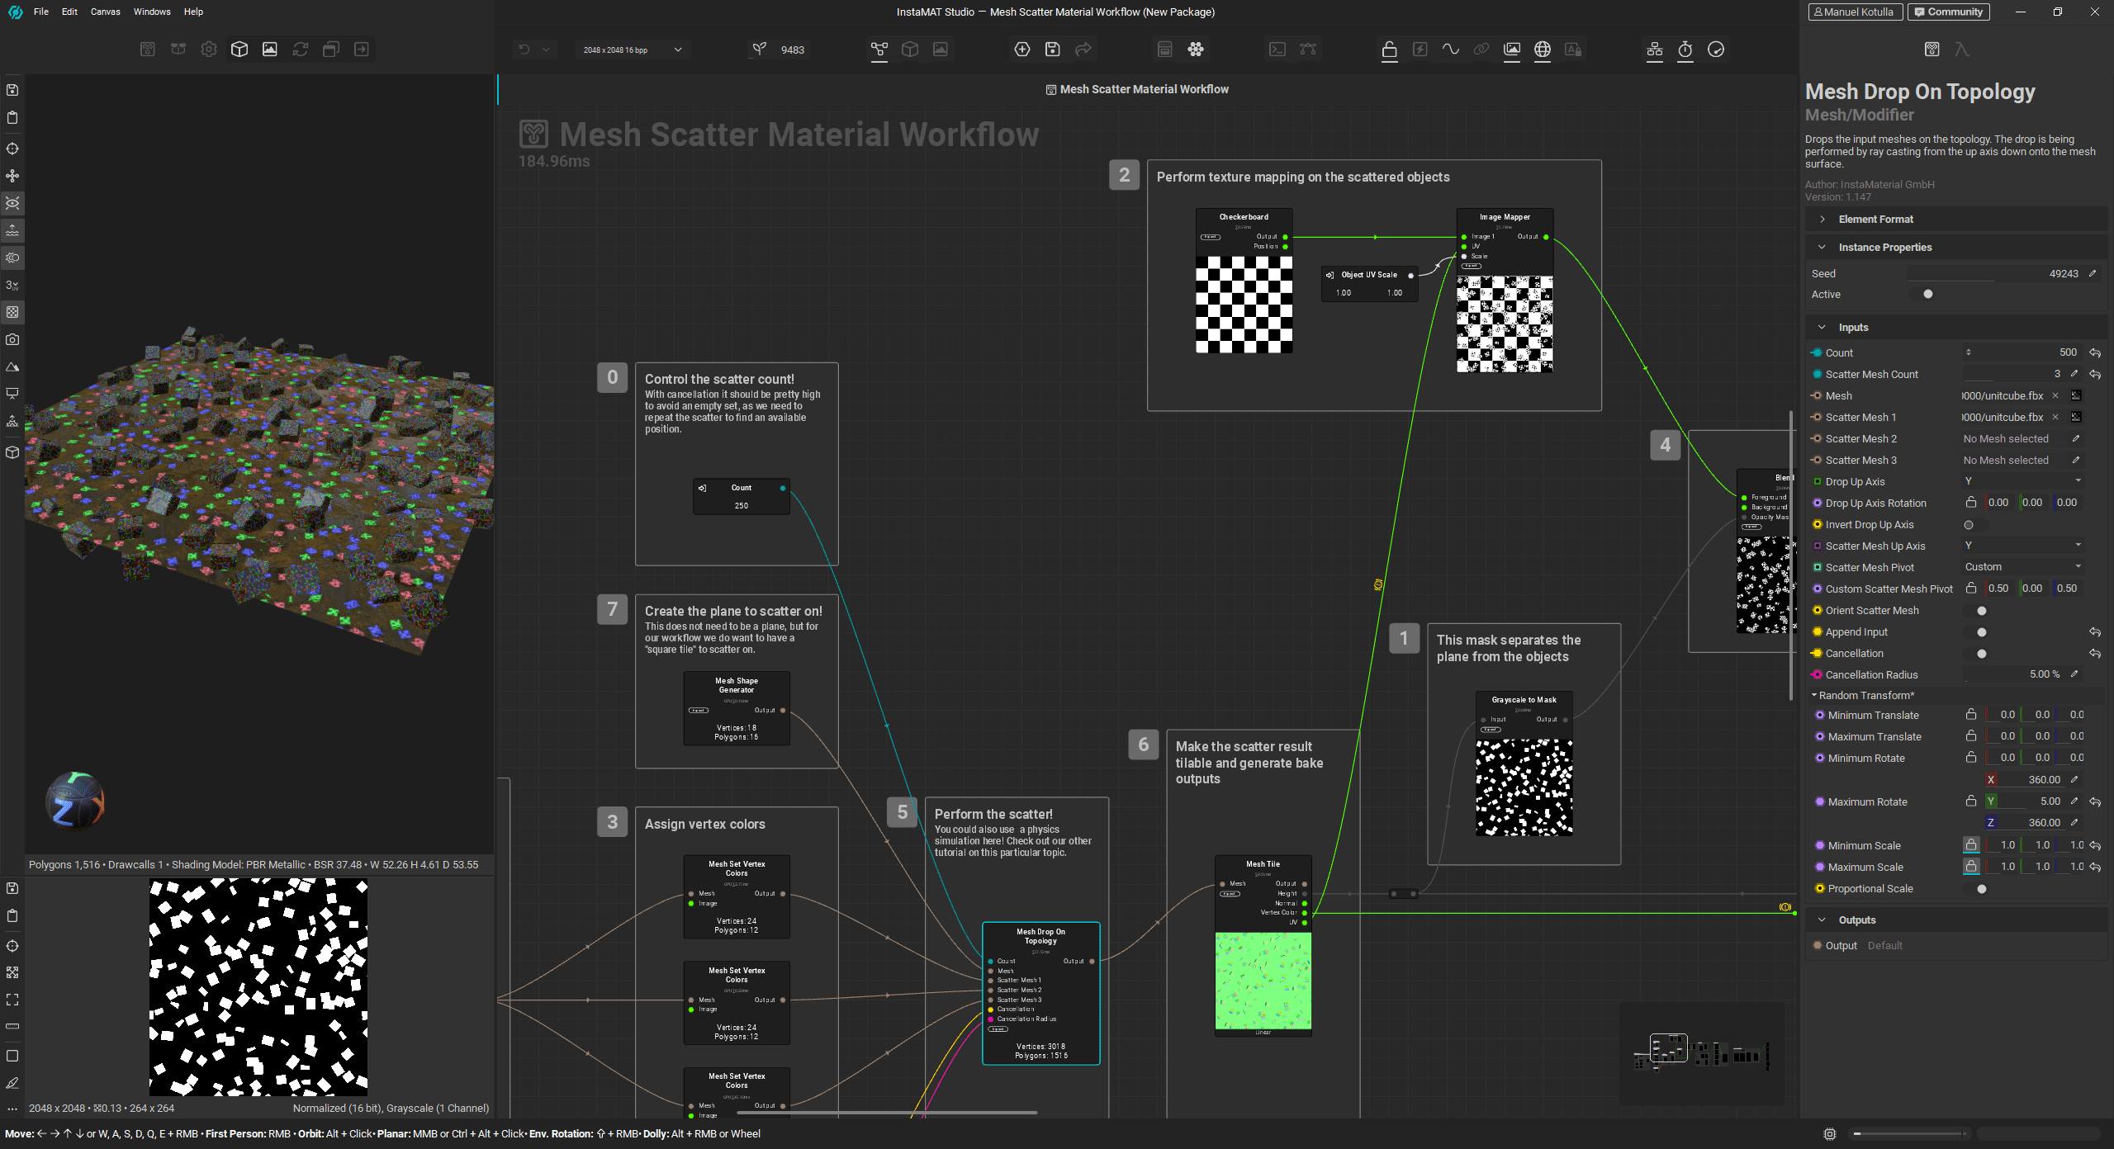Click the pencil icon in image viewer sidebar

click(x=12, y=1083)
